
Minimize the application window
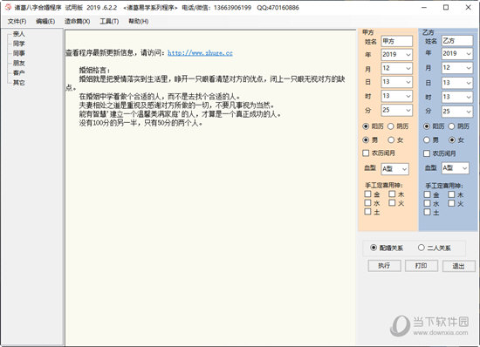(423, 8)
